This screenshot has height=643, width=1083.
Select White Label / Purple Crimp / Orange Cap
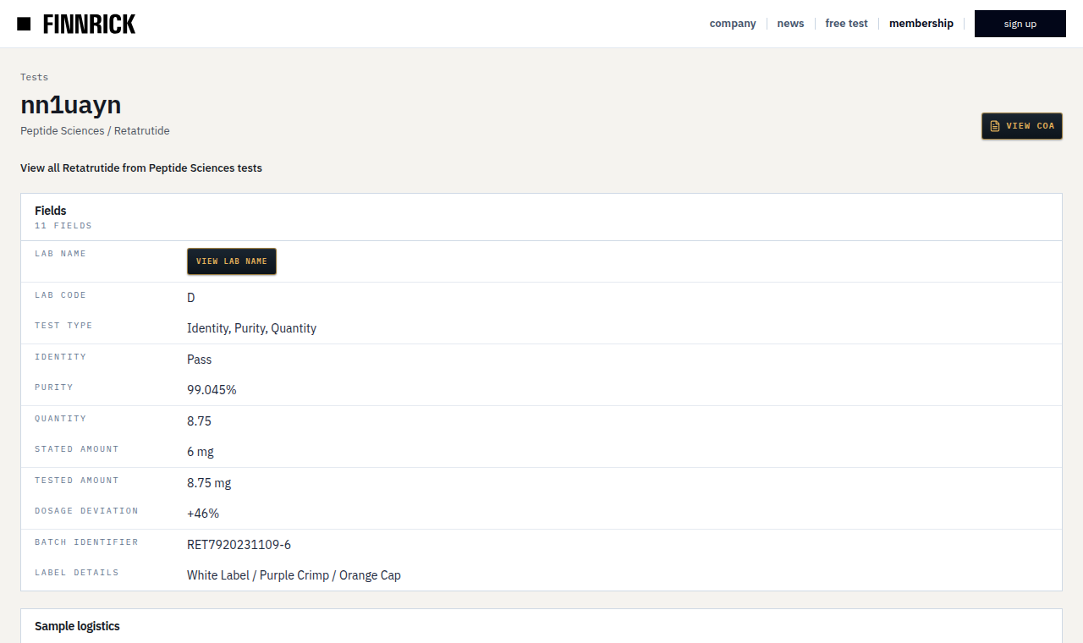(294, 575)
